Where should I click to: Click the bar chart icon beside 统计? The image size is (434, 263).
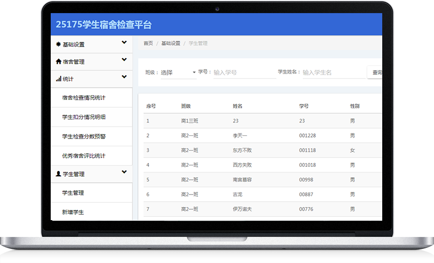point(59,79)
